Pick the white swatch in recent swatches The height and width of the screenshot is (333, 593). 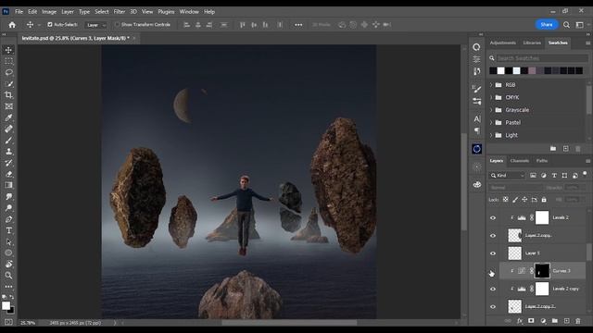[500, 70]
